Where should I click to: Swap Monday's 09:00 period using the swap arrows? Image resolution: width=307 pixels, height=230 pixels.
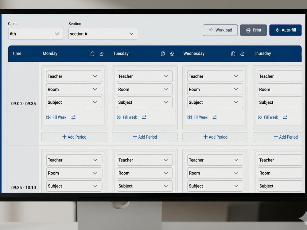point(73,117)
